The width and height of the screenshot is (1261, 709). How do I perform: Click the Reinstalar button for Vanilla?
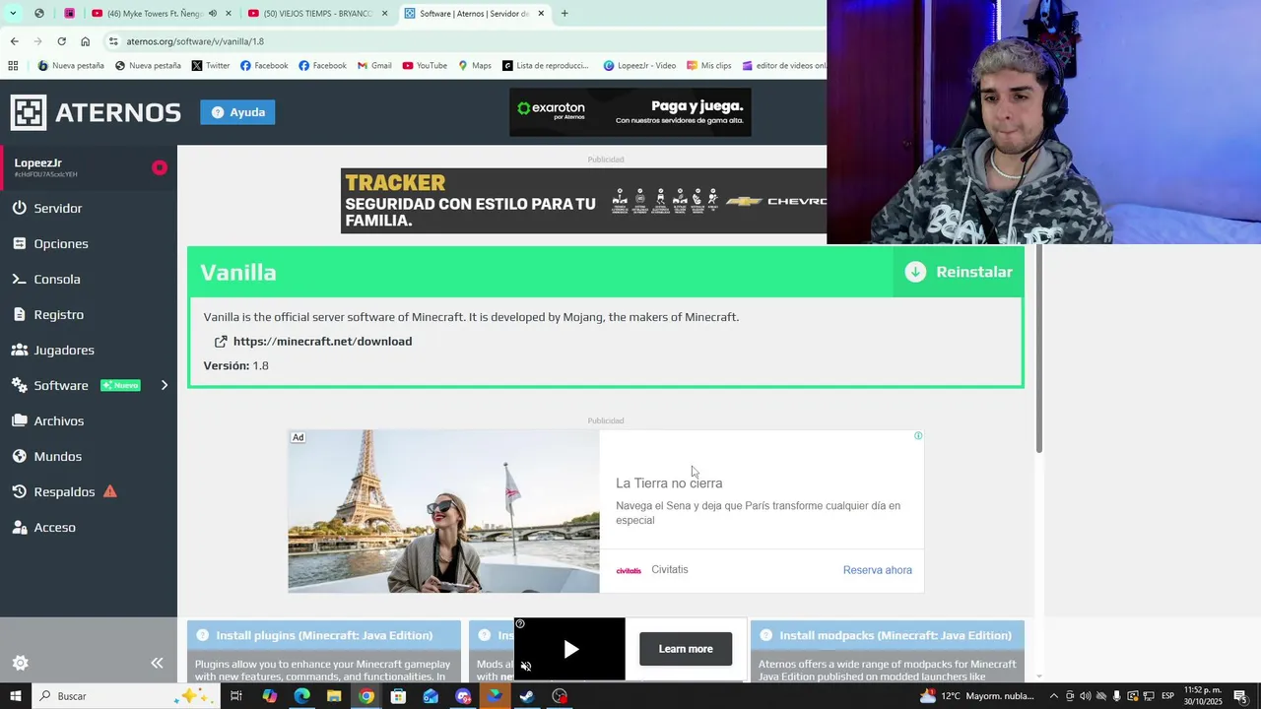tap(959, 272)
